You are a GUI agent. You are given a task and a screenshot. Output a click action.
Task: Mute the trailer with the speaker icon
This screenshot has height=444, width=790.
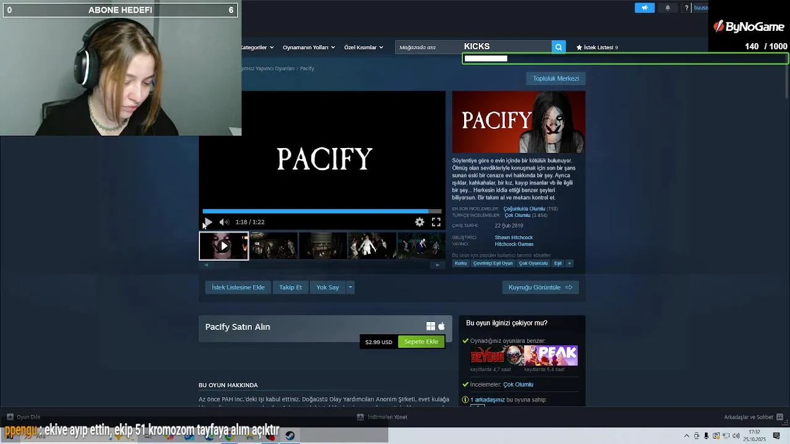point(224,222)
